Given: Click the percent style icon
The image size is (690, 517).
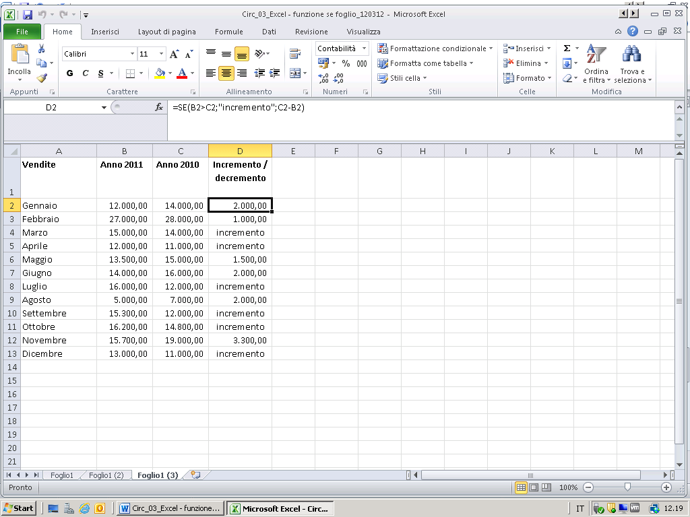Looking at the screenshot, I should tap(346, 63).
